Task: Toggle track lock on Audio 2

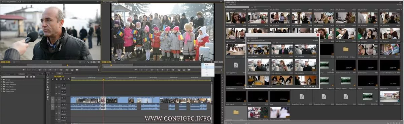Action: (x=56, y=113)
